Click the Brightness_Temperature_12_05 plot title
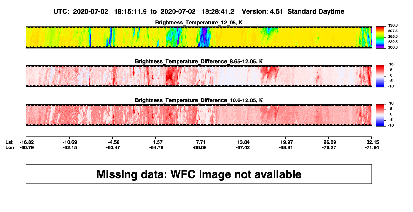This screenshot has width=413, height=212. pos(199,23)
